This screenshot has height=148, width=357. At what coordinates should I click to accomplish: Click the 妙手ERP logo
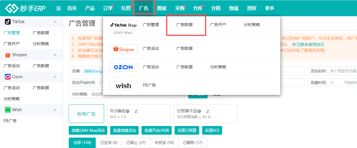[25, 8]
